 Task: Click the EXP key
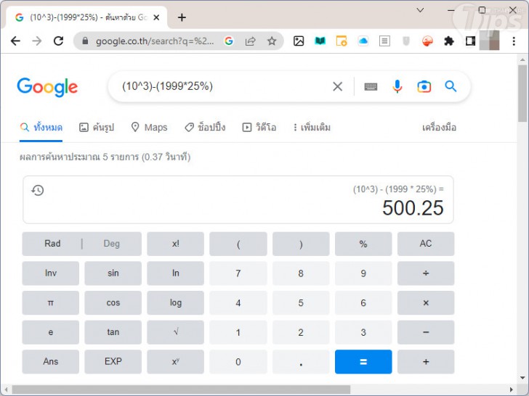[x=113, y=362]
